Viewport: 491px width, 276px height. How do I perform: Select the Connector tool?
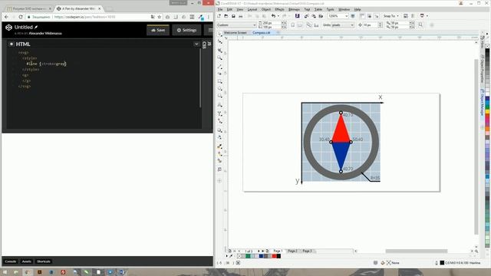(220, 121)
